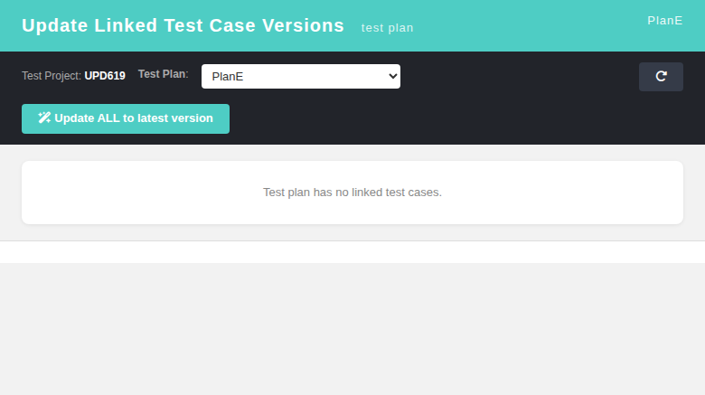This screenshot has width=705, height=395.
Task: Click the refresh circular-arrow icon
Action: [x=661, y=77]
